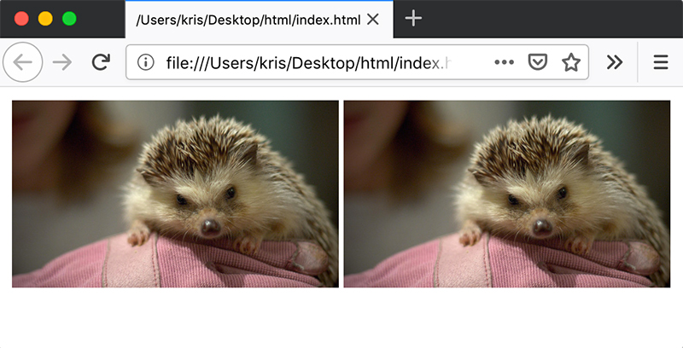
Task: Open a new tab with the plus button
Action: (x=413, y=19)
